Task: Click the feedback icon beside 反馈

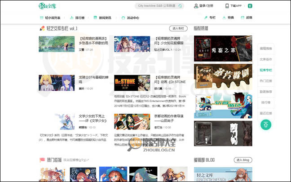Action: [x=242, y=18]
